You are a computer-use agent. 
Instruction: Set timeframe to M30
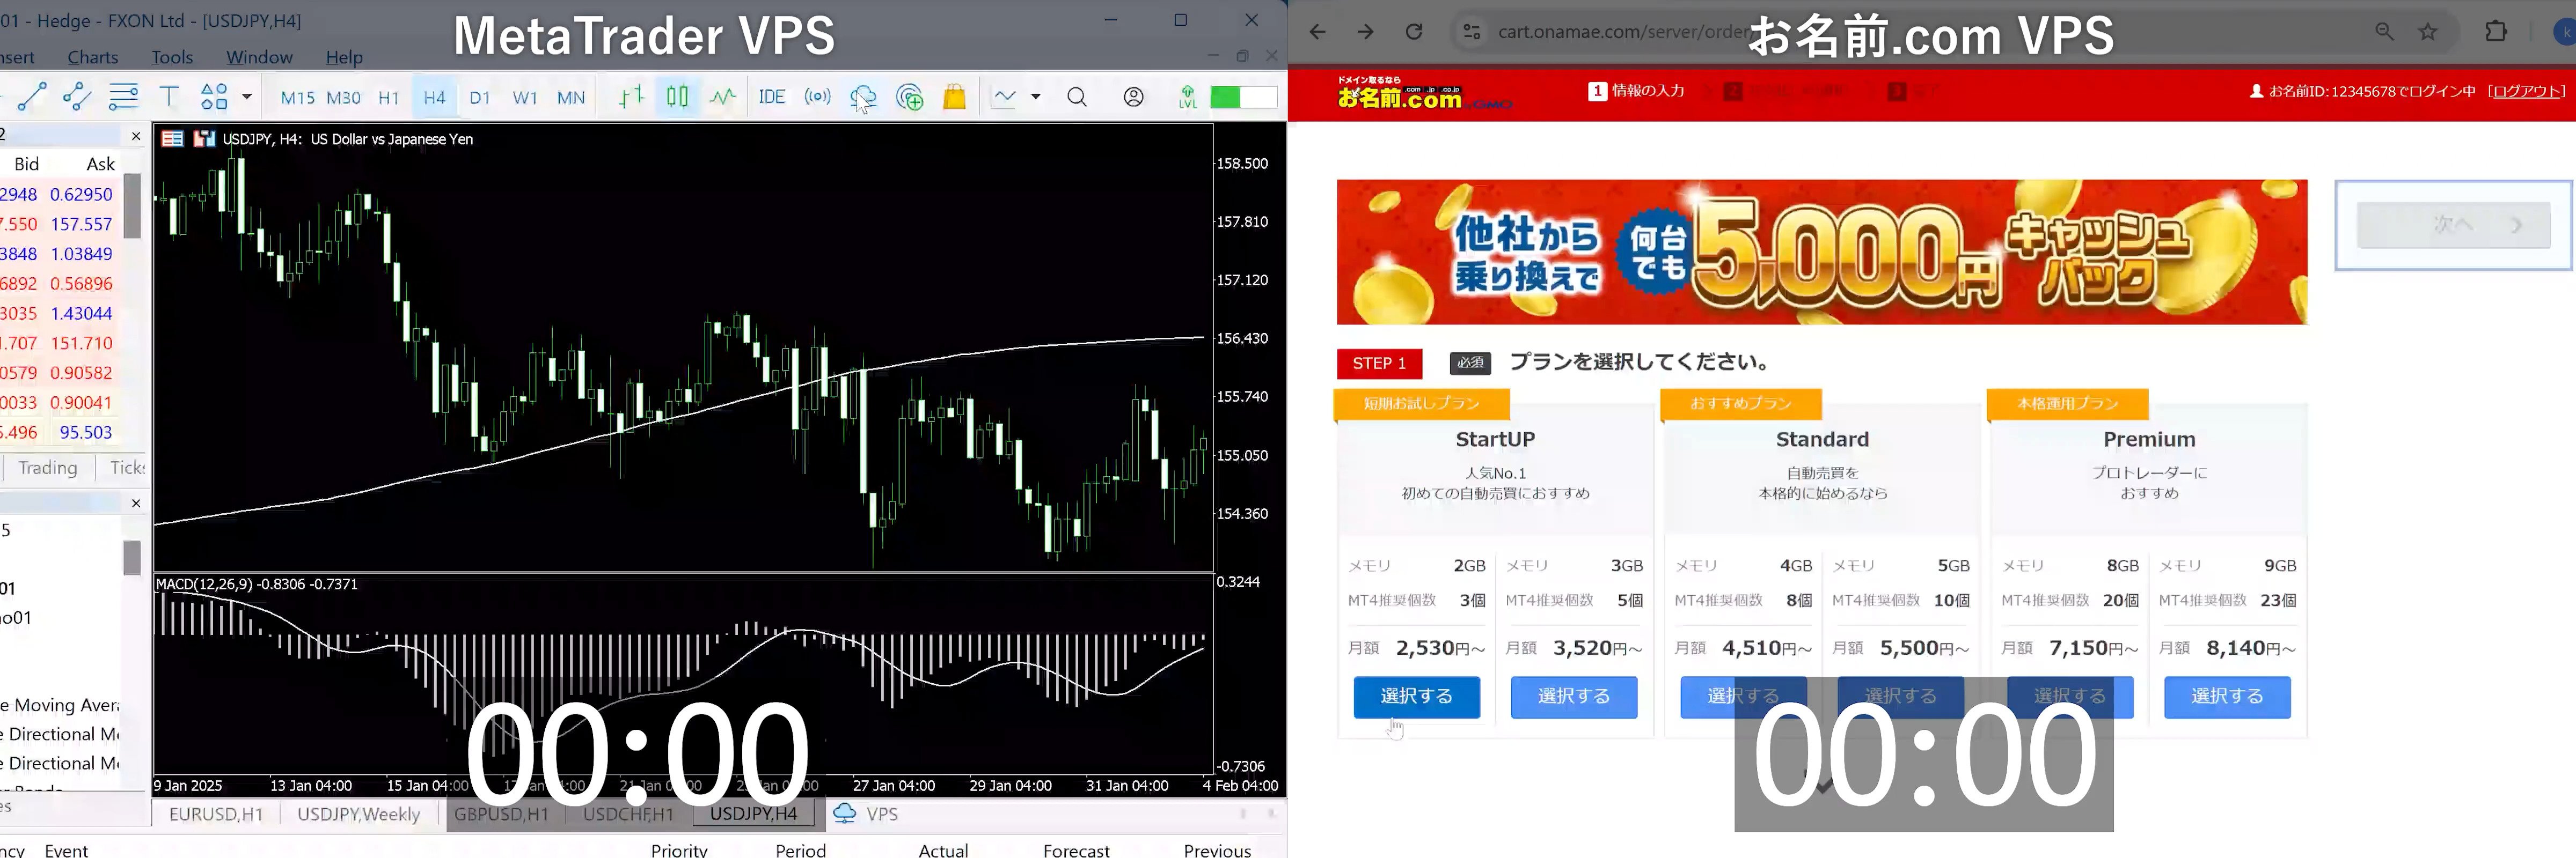[x=343, y=98]
